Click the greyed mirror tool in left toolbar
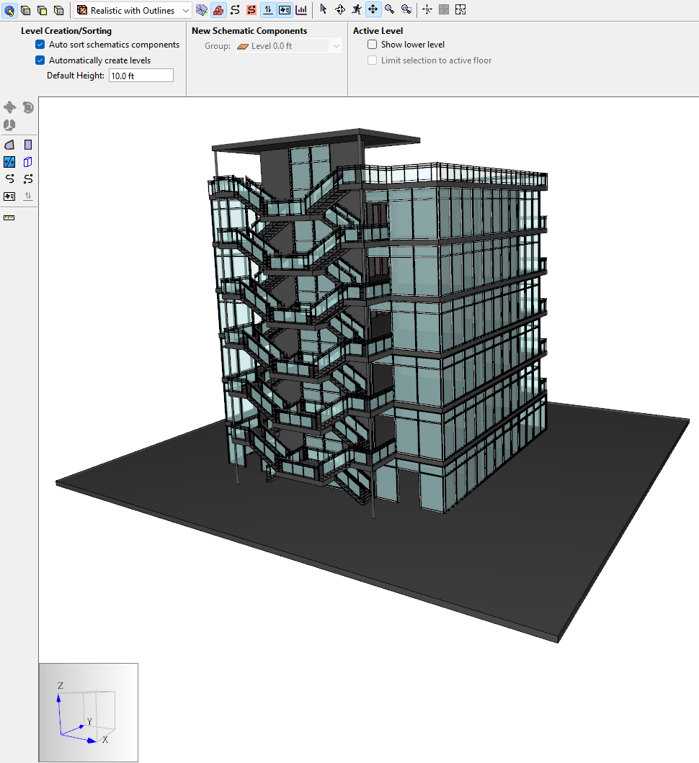Screen dimensions: 699x763 pyautogui.click(x=10, y=125)
